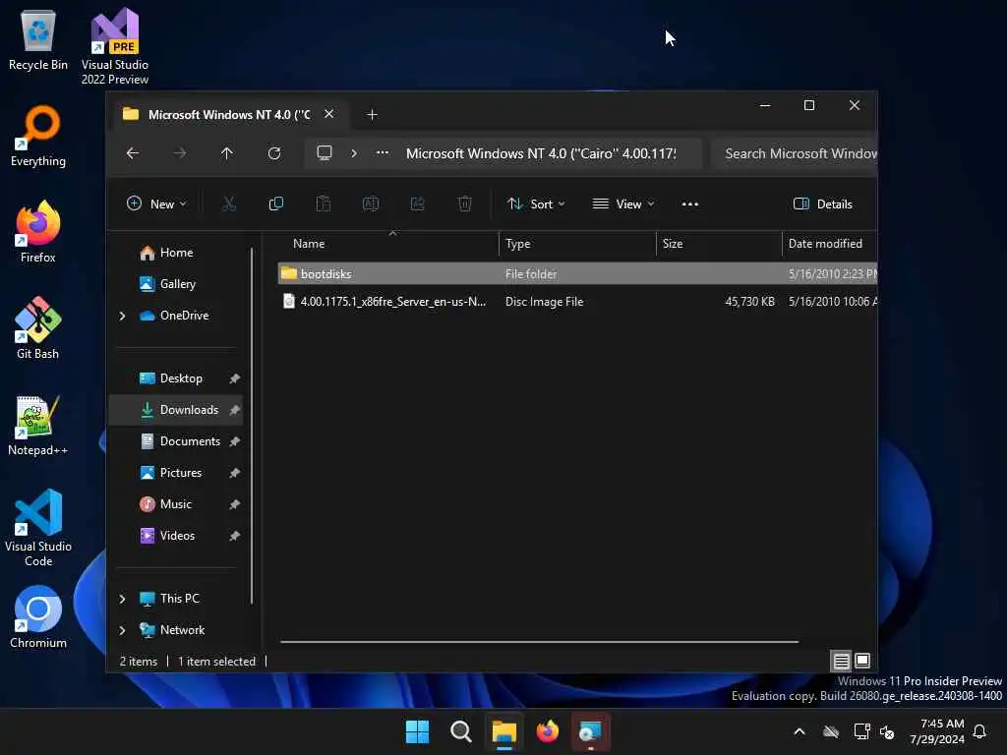This screenshot has height=755, width=1007.
Task: Open Desktop in the navigation pane
Action: 176,378
